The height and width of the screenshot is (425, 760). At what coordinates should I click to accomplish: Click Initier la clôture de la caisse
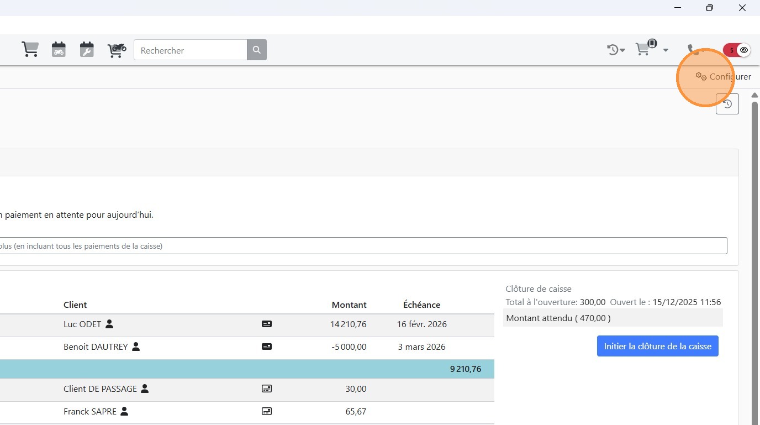(657, 346)
